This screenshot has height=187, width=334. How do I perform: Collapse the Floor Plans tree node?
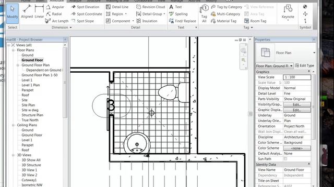tap(13, 50)
